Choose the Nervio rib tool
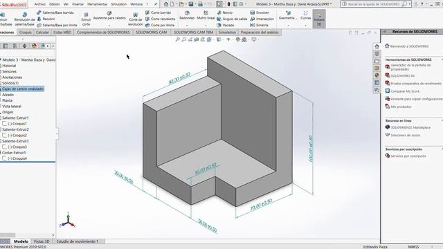Screen dimensions: 443x249 (224, 12)
